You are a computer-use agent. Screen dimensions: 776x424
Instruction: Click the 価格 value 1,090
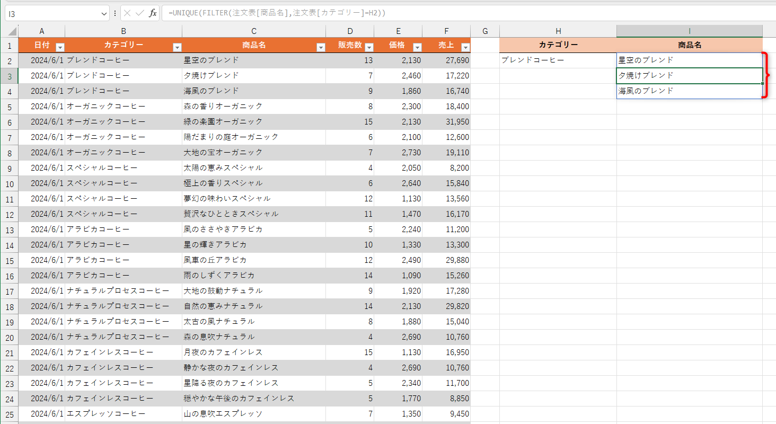398,276
